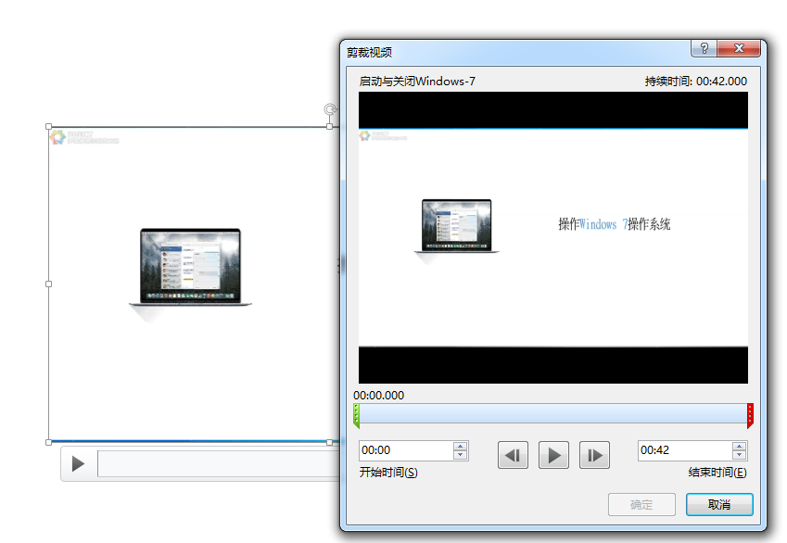The height and width of the screenshot is (543, 787).
Task: Click the green start trim marker
Action: (x=356, y=415)
